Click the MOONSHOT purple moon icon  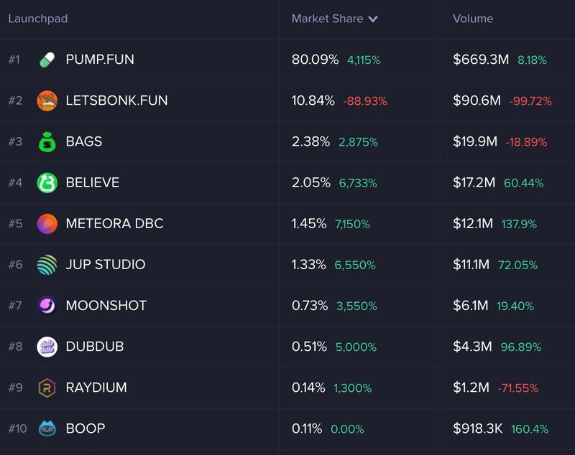pos(47,306)
